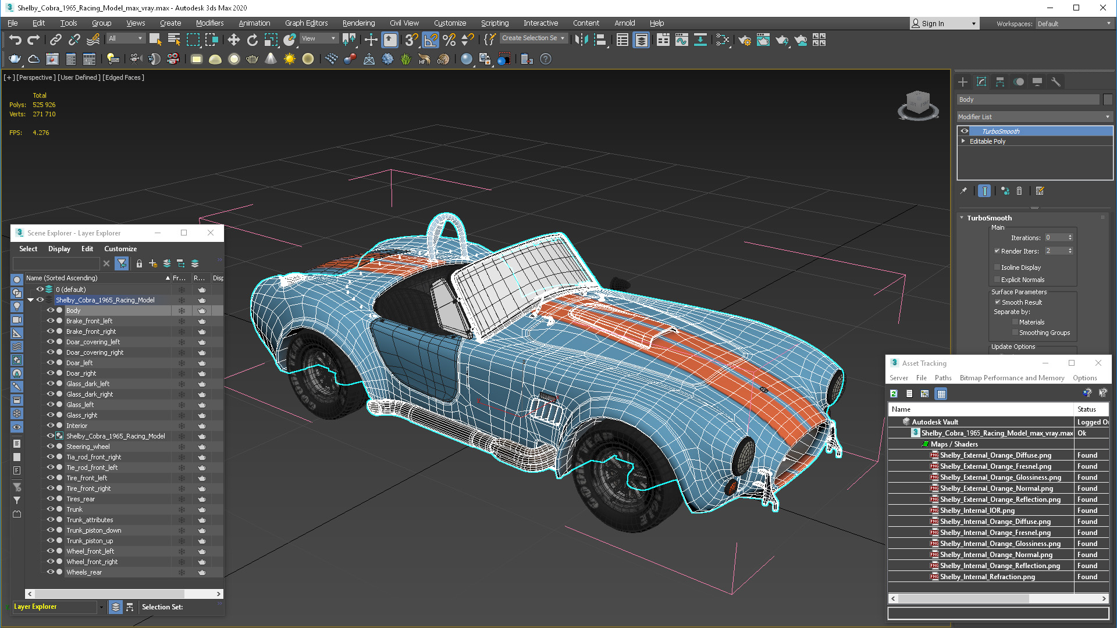Screen dimensions: 1117x628
Task: Expand the Editable Poly stack entry
Action: pos(963,141)
